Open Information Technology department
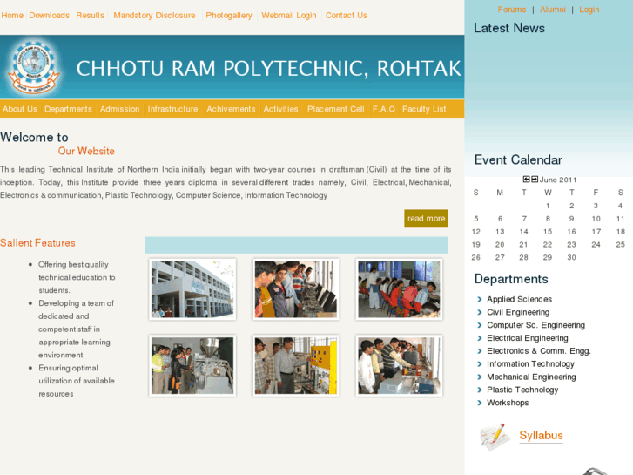 [530, 363]
